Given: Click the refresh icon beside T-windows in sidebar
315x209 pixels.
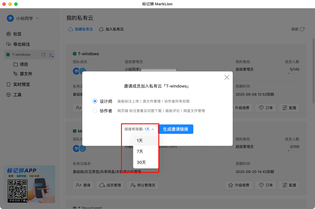Looking at the screenshot, I should 43,54.
